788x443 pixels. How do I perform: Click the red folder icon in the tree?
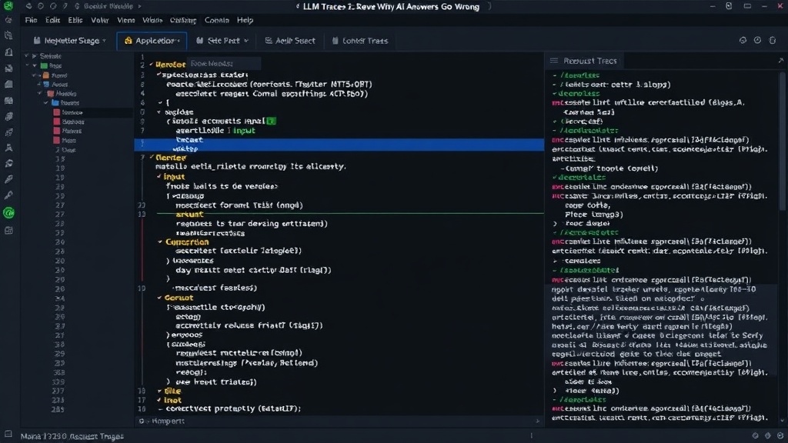[x=50, y=94]
